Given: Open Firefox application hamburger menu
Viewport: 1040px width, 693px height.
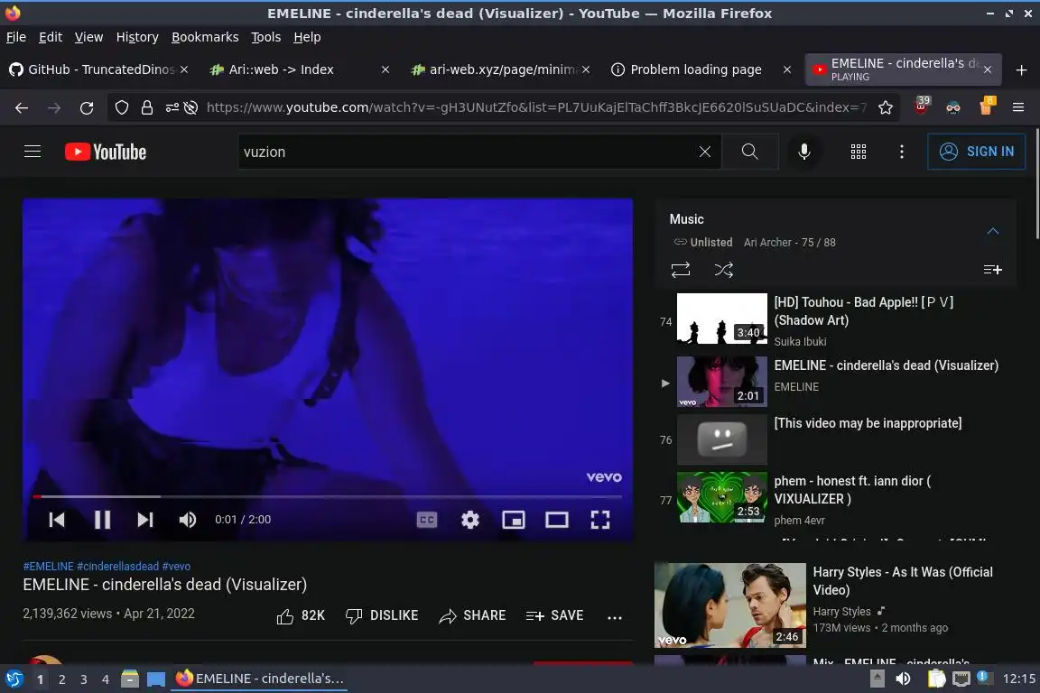Looking at the screenshot, I should [1018, 107].
